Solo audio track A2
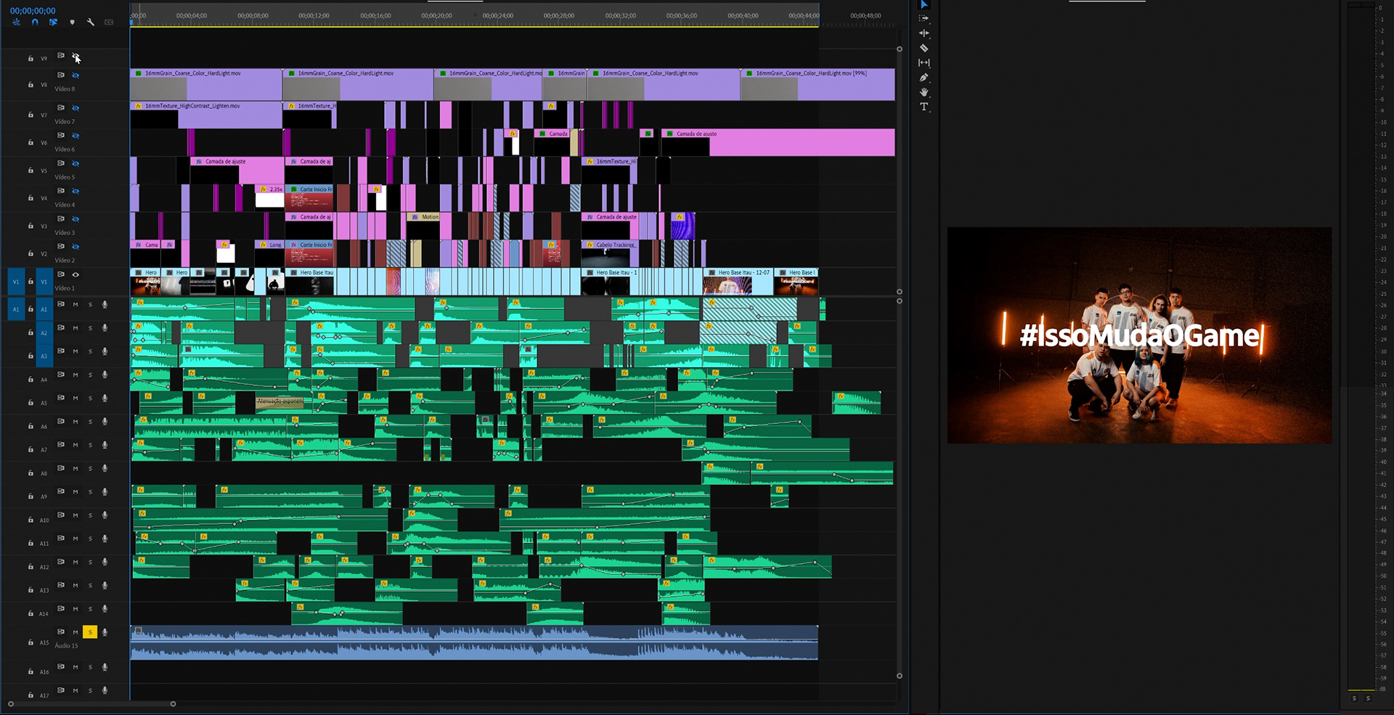This screenshot has height=715, width=1394. 90,328
